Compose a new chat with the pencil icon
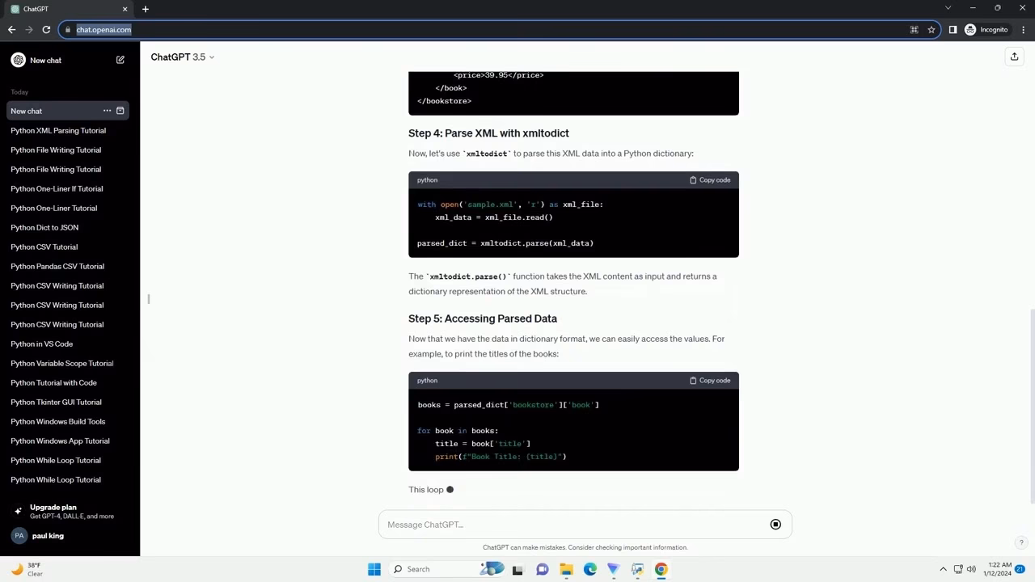Viewport: 1035px width, 582px height. pyautogui.click(x=120, y=60)
